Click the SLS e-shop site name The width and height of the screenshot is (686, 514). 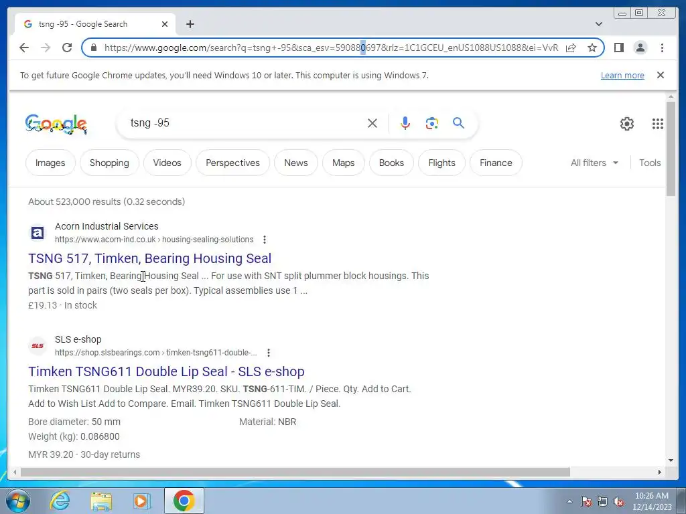click(x=78, y=339)
